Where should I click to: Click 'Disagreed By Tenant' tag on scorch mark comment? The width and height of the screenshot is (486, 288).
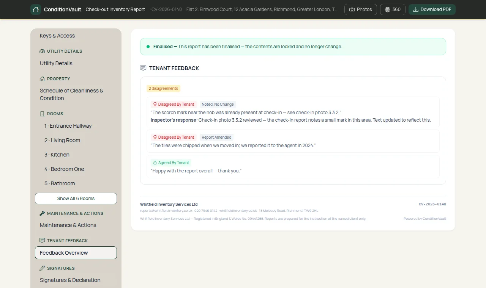point(174,104)
